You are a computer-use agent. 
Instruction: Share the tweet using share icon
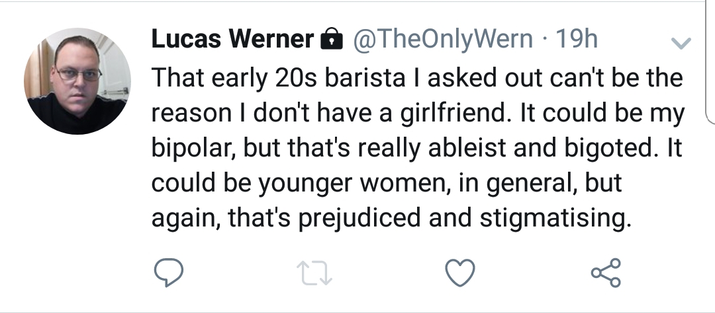click(x=606, y=273)
